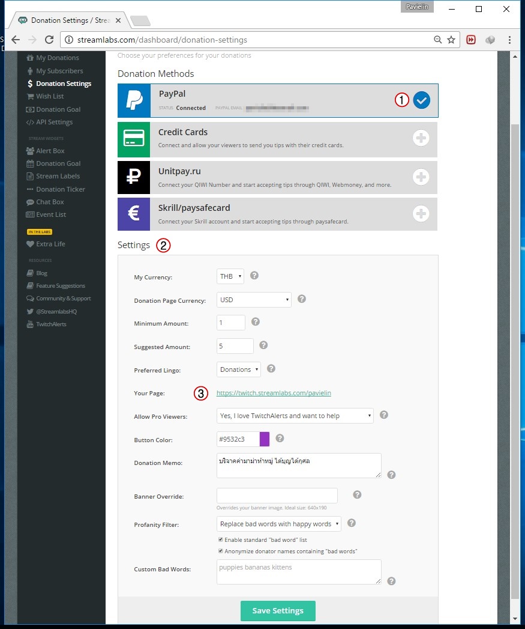Viewport: 525px width, 629px height.
Task: Open help for Allow Pro Viewers
Action: click(x=384, y=415)
